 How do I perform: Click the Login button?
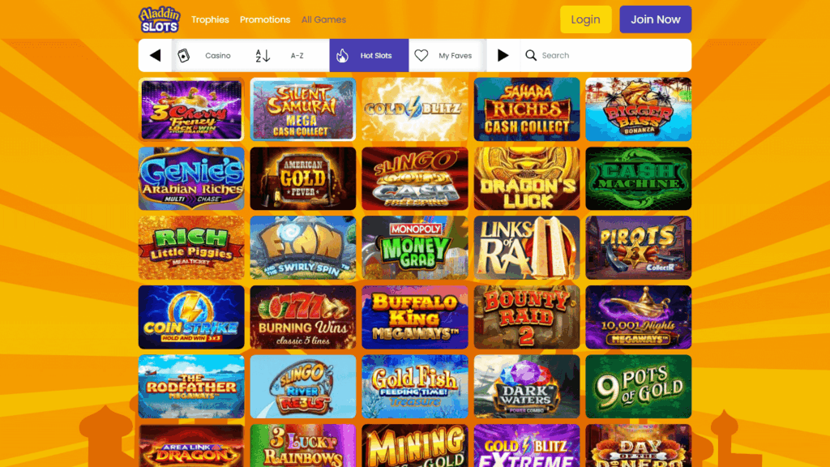point(585,19)
